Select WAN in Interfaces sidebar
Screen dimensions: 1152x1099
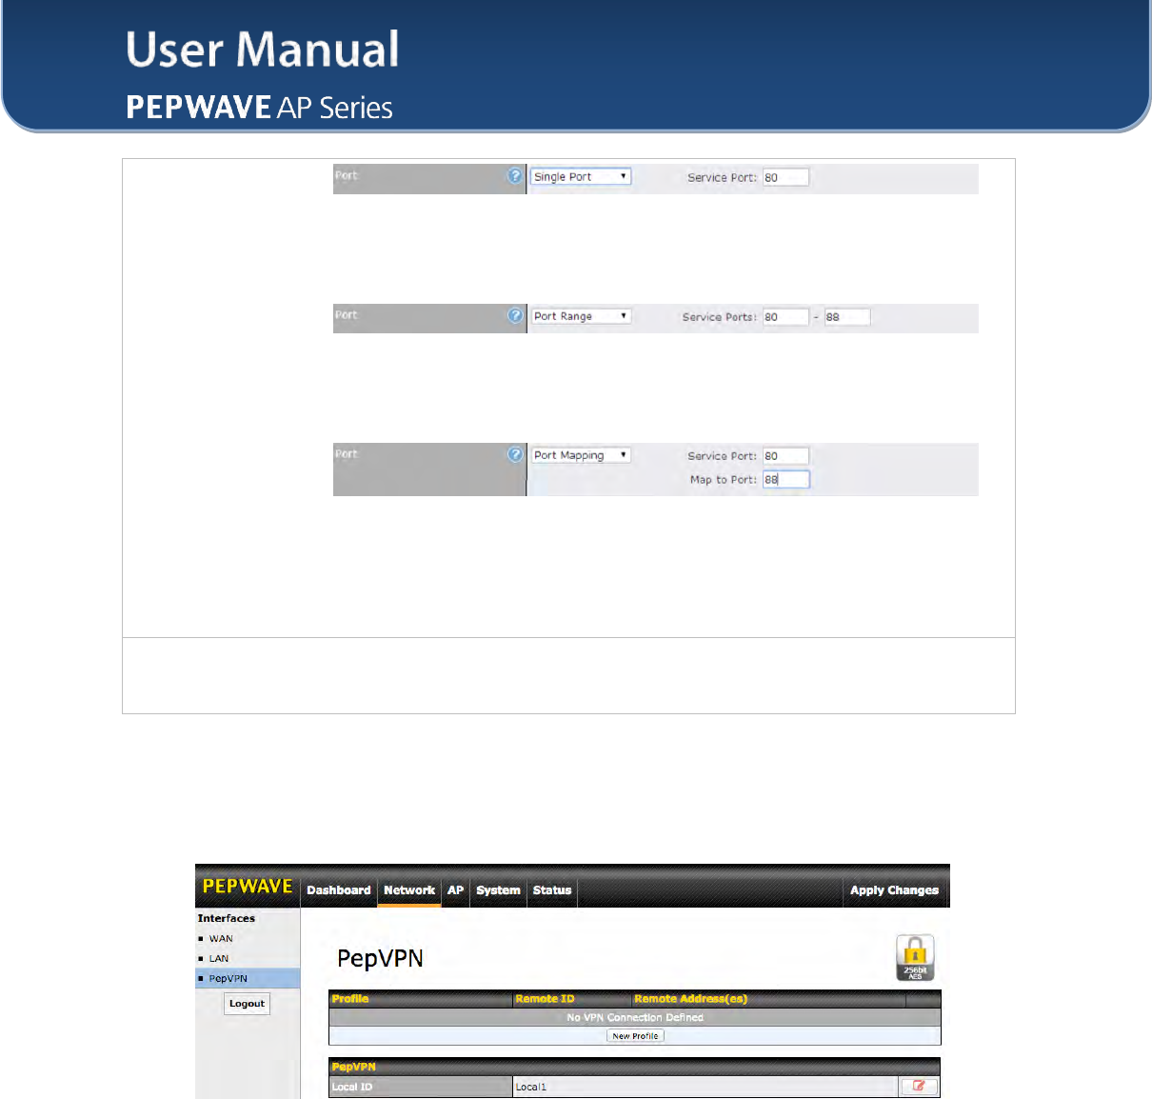pyautogui.click(x=221, y=938)
